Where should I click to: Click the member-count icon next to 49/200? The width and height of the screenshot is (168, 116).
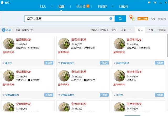[73, 44]
